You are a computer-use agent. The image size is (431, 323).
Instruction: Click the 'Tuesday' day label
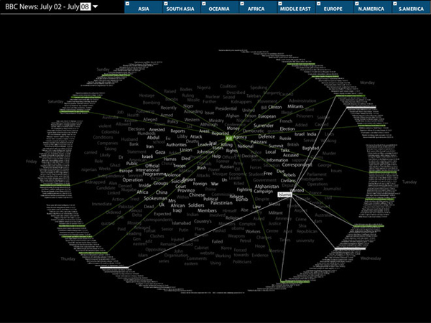pyautogui.click(x=409, y=182)
